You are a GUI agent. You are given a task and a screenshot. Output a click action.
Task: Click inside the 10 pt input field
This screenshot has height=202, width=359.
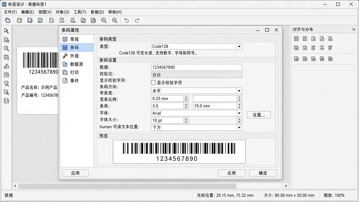coord(167,120)
